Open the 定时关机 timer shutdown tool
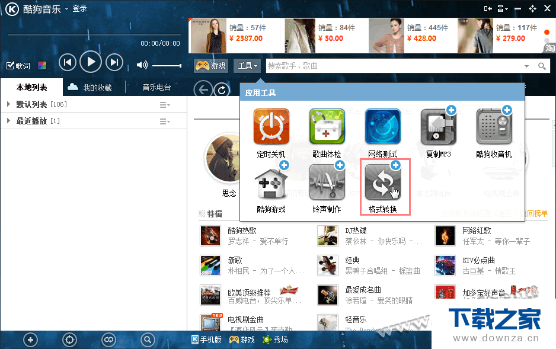 tap(271, 126)
